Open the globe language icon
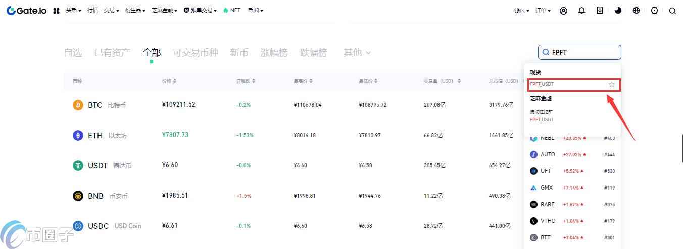 coord(636,11)
